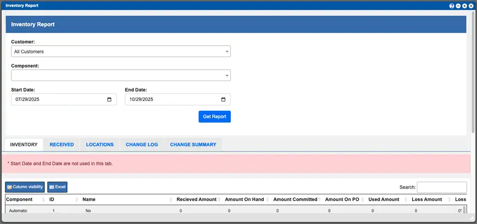Minimize the Inventory Report window

coord(458,6)
